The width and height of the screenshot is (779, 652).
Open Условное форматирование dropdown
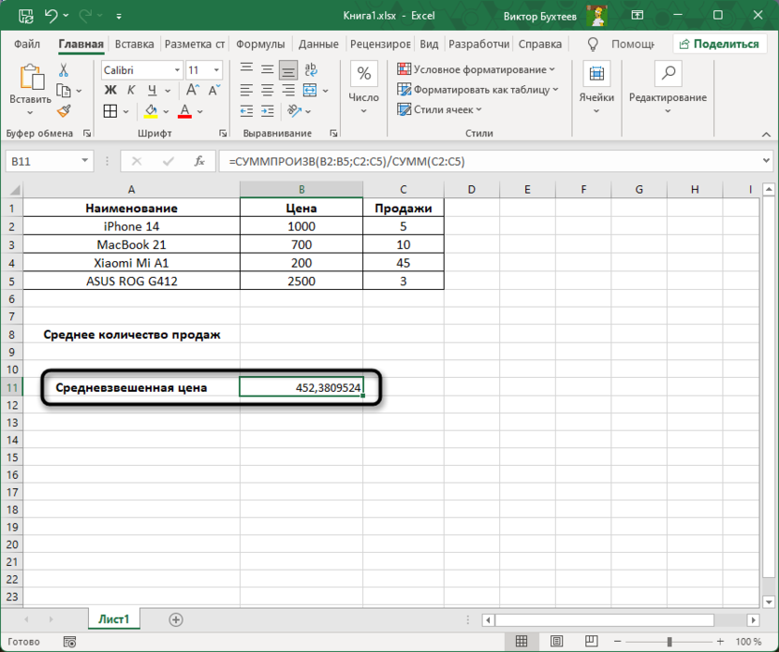[x=476, y=69]
